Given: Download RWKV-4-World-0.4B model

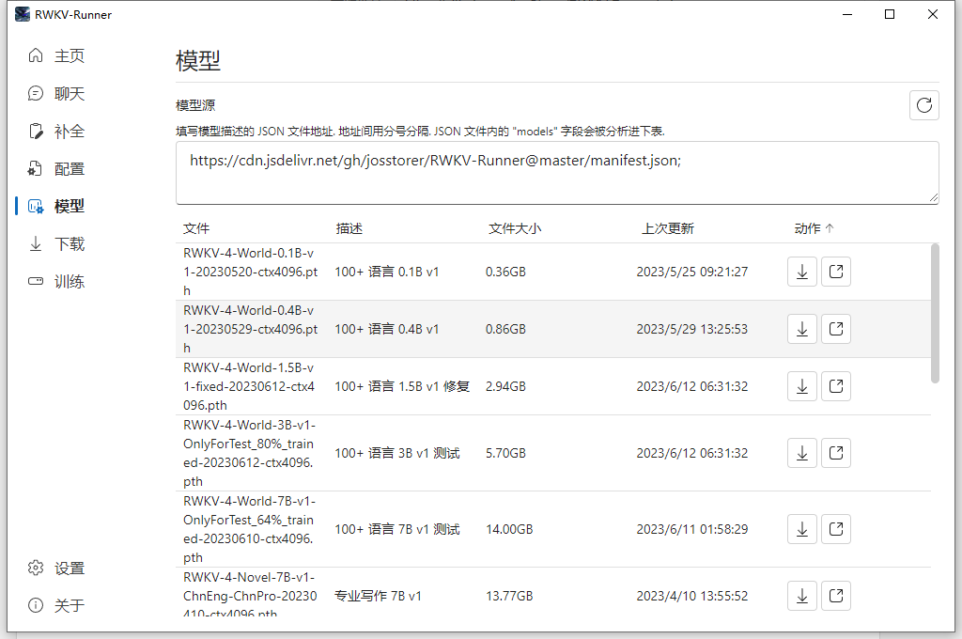Looking at the screenshot, I should 802,329.
